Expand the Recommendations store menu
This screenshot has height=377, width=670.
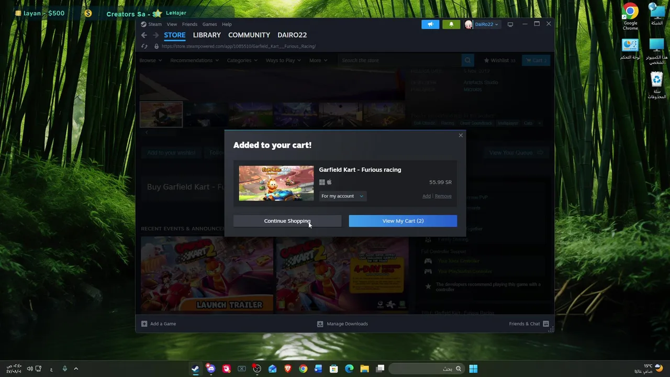(194, 60)
